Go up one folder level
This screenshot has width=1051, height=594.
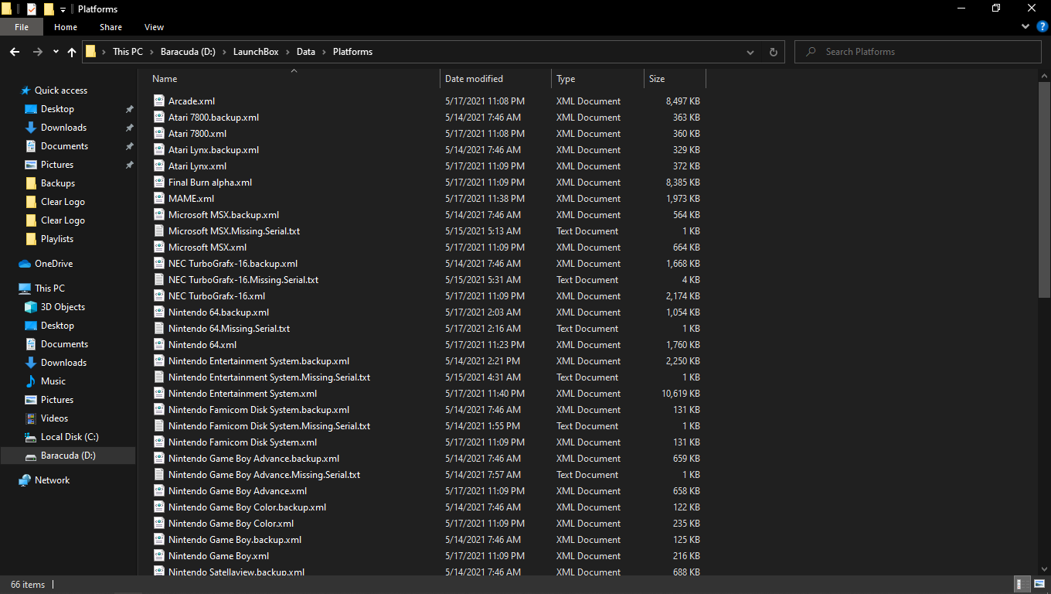click(72, 52)
